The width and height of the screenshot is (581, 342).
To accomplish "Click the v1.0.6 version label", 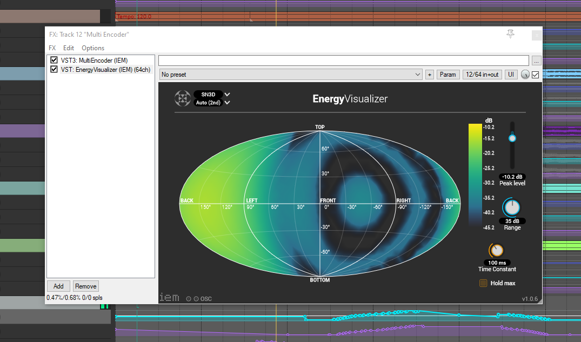I will click(530, 299).
